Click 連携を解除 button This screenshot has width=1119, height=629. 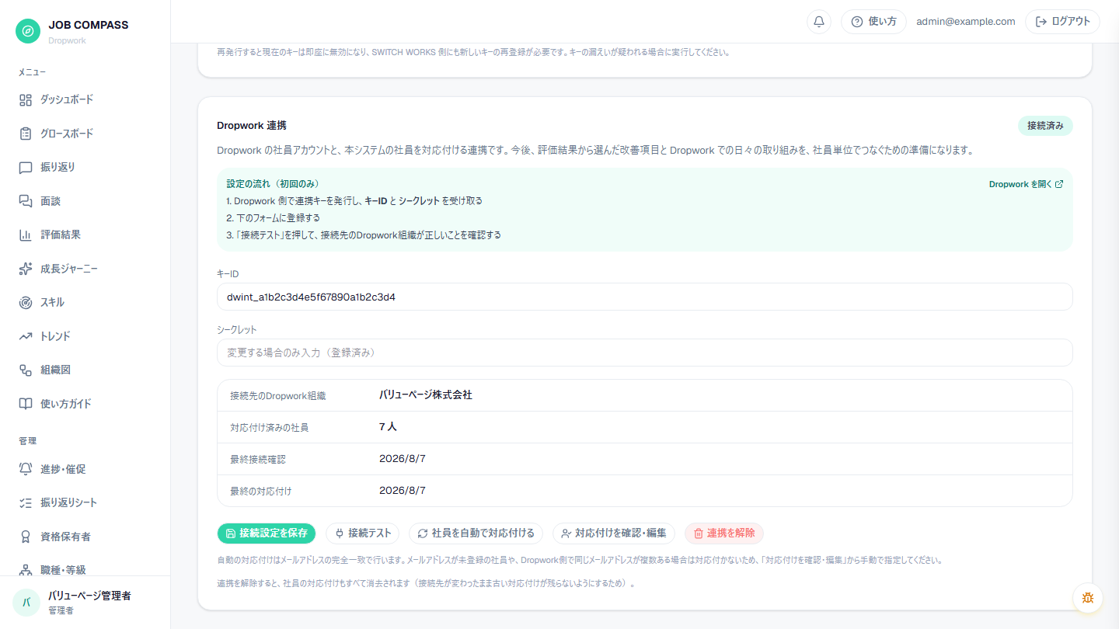coord(724,533)
